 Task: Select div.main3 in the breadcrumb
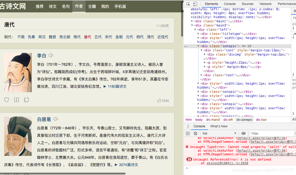(x=213, y=119)
